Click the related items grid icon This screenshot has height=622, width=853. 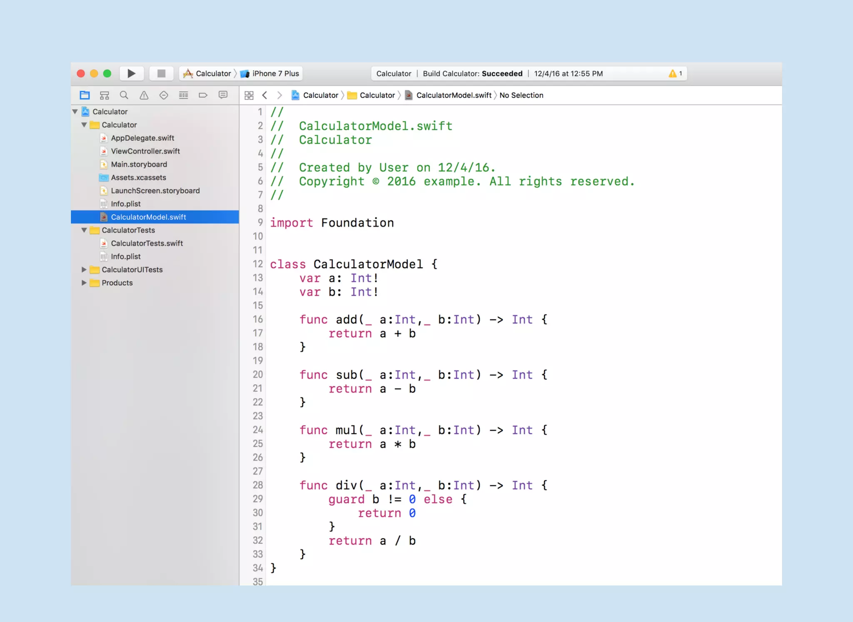click(249, 95)
